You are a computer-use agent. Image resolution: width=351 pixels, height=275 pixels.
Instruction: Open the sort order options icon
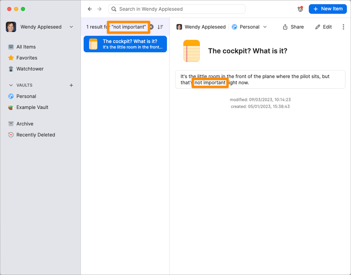point(160,27)
